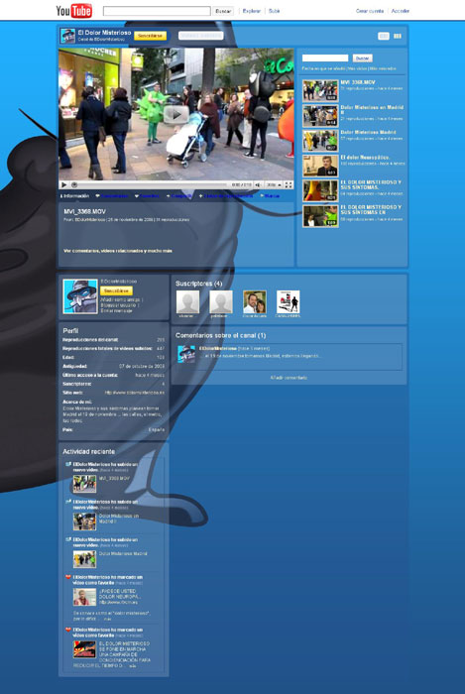Open the MVI_3368.MOV video thumbnail in sidebar
Viewport: 465px width, 694px height.
(320, 91)
